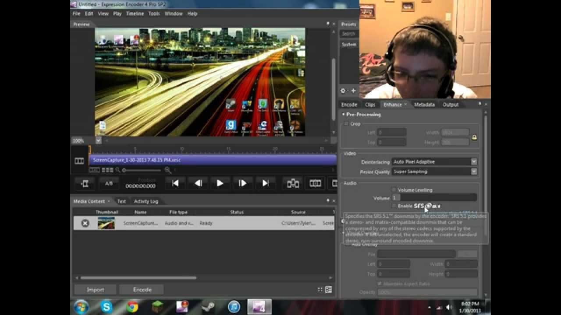Toggle Maintain Aspect Ratio checkbox
Image resolution: width=561 pixels, height=315 pixels.
pos(380,284)
